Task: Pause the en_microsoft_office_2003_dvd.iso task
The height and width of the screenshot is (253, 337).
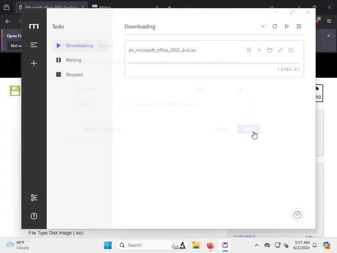Action: click(249, 50)
